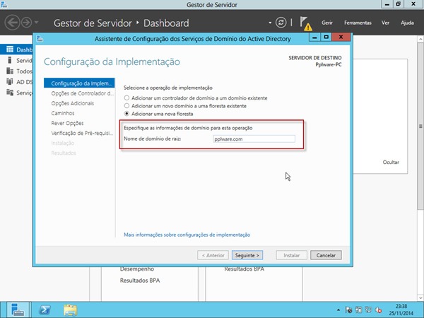Click the 'Dashboard' breadcrumb in the header
424x318 pixels.
coord(166,23)
